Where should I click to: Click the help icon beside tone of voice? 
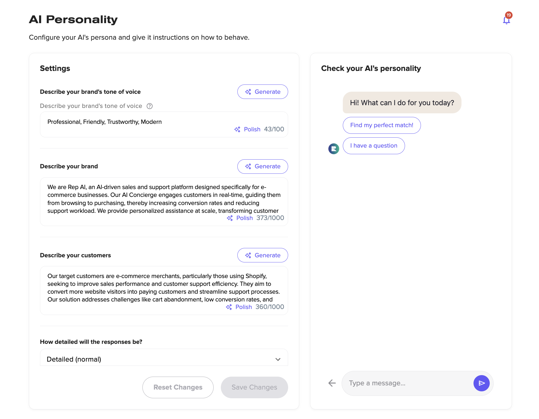(x=150, y=106)
